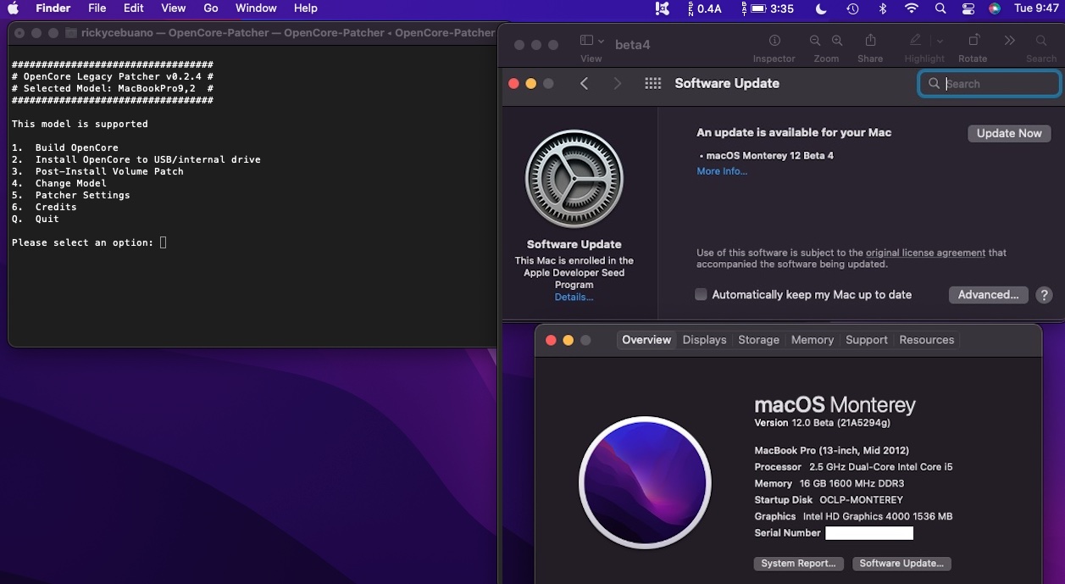
Task: Open the More Info link
Action: point(722,171)
